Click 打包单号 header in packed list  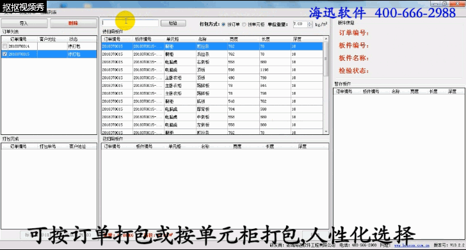(x=47, y=146)
